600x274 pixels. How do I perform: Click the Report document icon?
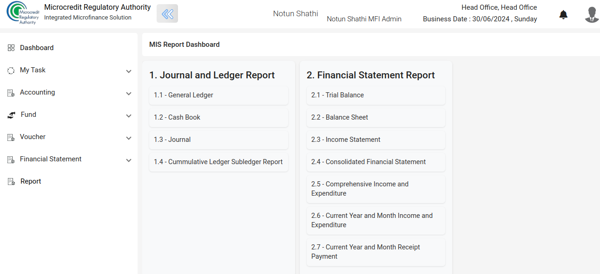click(x=11, y=182)
